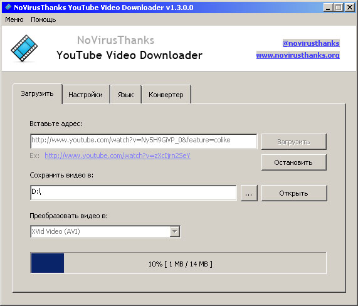Viewport: 358px width, 306px height.
Task: Browse for folder with the ... button
Action: point(249,193)
